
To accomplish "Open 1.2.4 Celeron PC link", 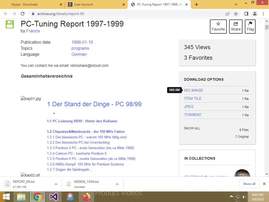I will pyautogui.click(x=77, y=153).
